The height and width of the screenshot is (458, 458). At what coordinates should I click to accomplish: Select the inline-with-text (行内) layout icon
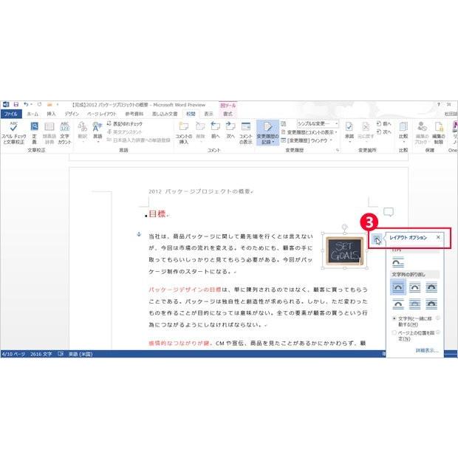pyautogui.click(x=398, y=262)
